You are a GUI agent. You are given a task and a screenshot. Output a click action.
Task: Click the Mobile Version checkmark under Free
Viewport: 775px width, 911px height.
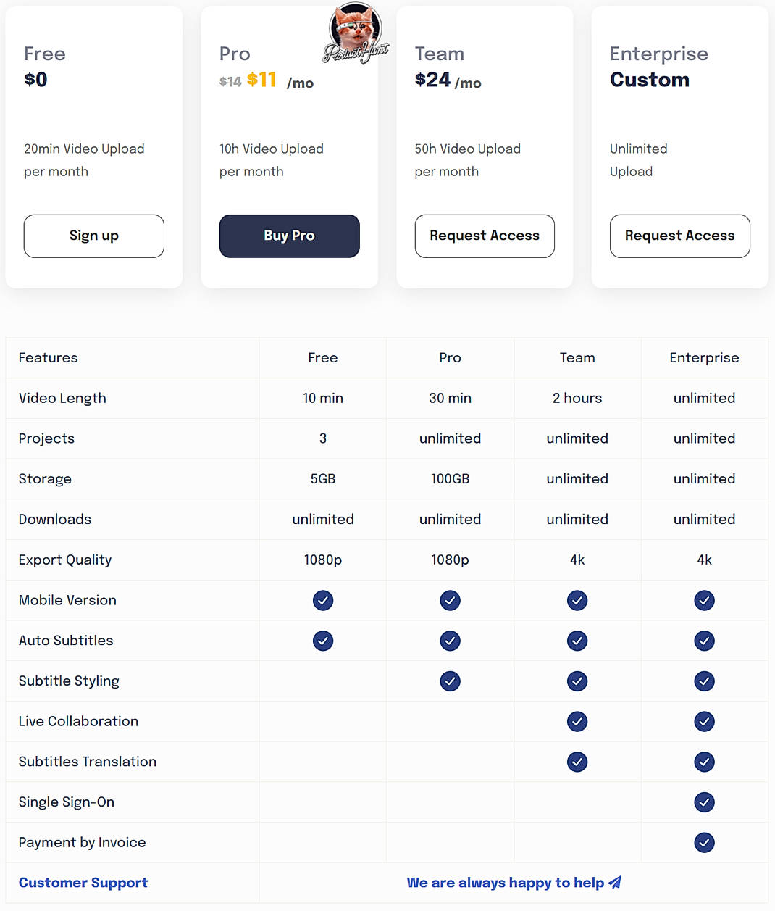tap(323, 601)
